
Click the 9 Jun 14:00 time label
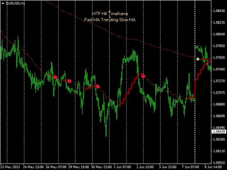click(x=213, y=167)
